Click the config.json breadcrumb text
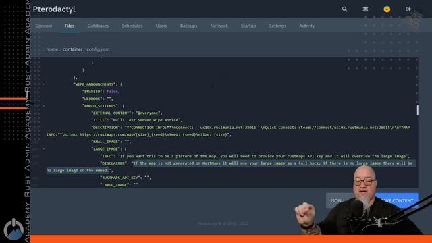 click(x=98, y=49)
